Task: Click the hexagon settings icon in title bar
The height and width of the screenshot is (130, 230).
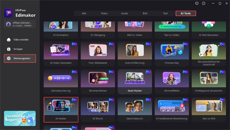Action: click(204, 3)
